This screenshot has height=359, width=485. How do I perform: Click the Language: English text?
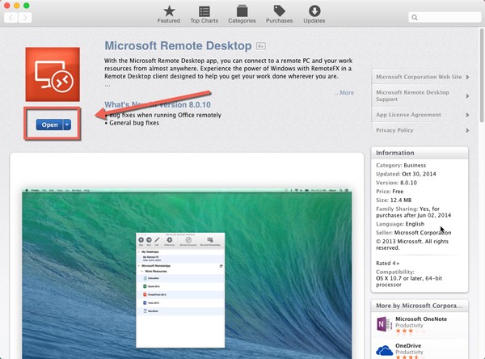[400, 224]
